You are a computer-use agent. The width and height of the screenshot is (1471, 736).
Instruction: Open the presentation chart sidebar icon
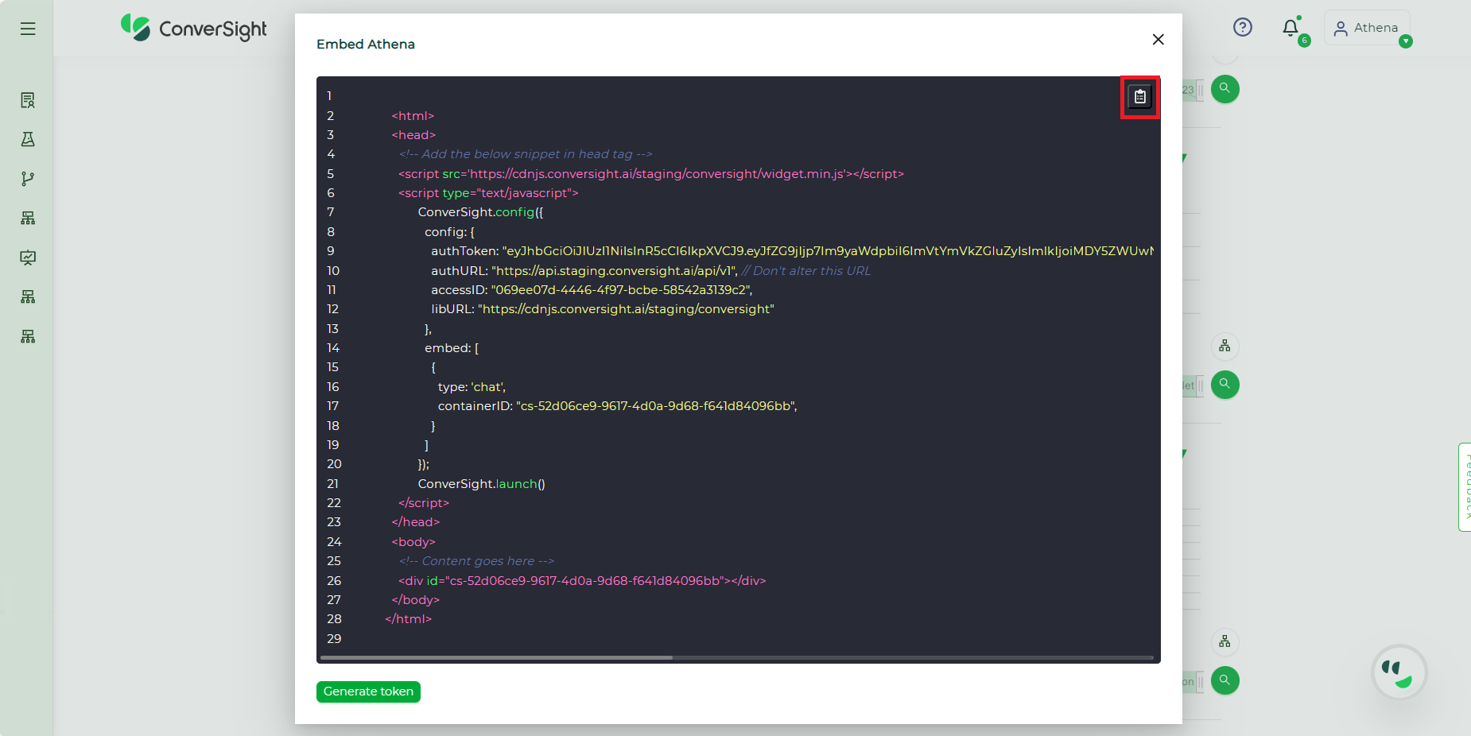28,258
